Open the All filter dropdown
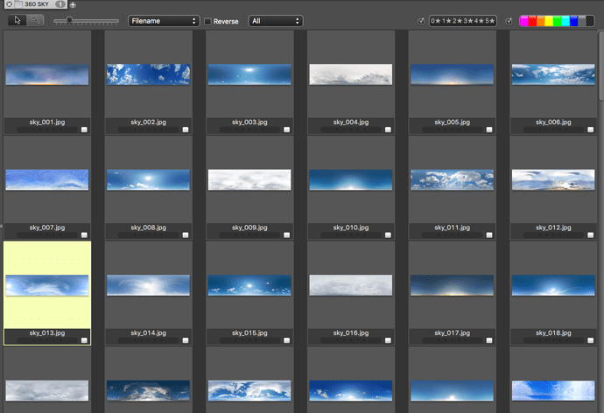The width and height of the screenshot is (604, 413). (276, 21)
